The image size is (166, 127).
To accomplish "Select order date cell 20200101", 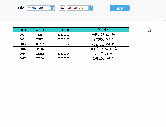I will (63, 35).
